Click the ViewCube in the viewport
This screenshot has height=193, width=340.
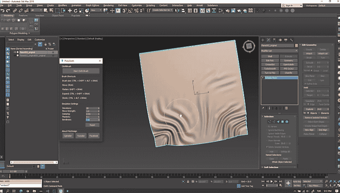248,46
